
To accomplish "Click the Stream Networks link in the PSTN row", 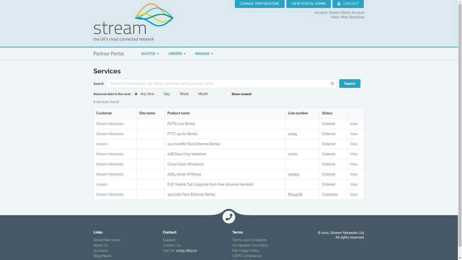I will point(110,124).
